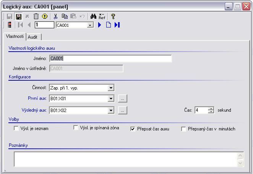Screen dimensions: 253x174
Task: Click the Ref cross-reference icon
Action: [102, 16]
